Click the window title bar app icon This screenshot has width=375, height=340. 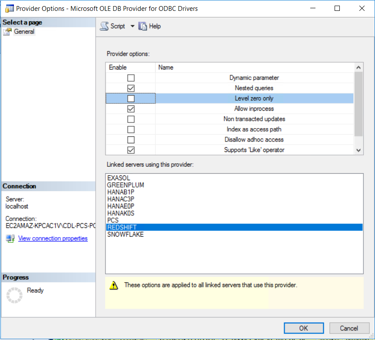(9, 9)
